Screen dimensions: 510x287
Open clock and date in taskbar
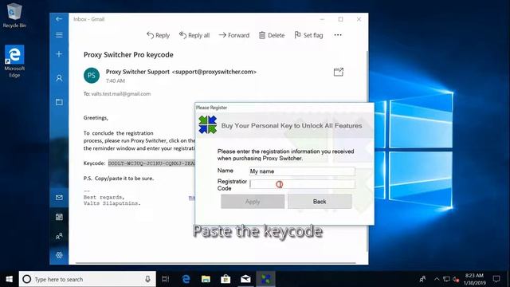pyautogui.click(x=474, y=279)
